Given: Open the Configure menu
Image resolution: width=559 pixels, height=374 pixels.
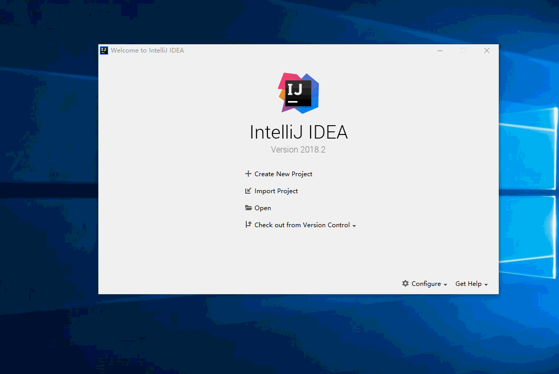Looking at the screenshot, I should (x=426, y=284).
